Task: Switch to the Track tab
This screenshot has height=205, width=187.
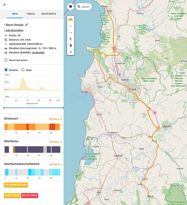Action: click(x=31, y=14)
